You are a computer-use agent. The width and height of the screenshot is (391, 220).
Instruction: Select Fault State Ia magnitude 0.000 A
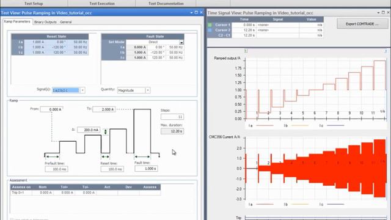(136, 47)
